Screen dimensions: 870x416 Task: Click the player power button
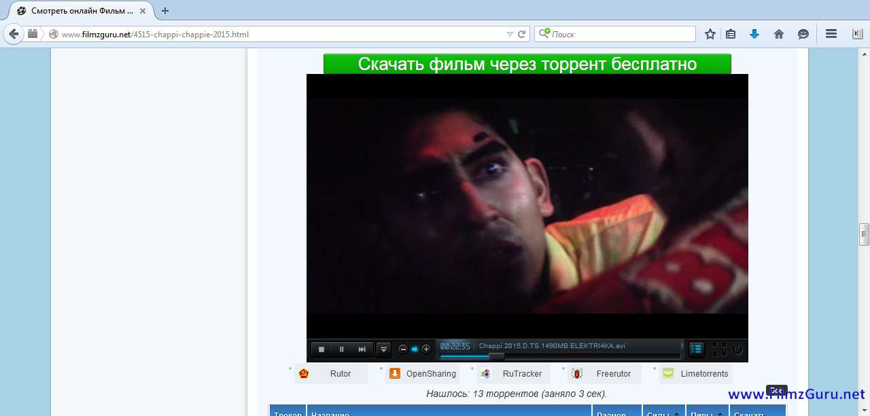(x=738, y=349)
